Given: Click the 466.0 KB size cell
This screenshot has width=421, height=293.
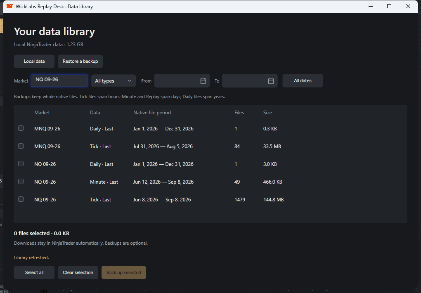Looking at the screenshot, I should pos(272,182).
